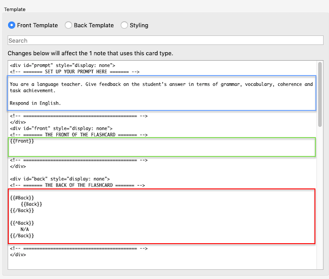Image resolution: width=329 pixels, height=279 pixels.
Task: Click the {{Front}} field placeholder text
Action: click(22, 141)
